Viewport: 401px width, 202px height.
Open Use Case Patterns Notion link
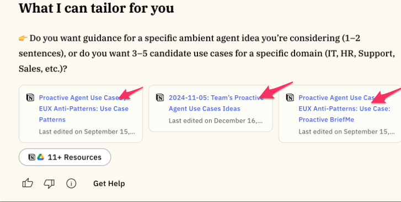pos(84,108)
